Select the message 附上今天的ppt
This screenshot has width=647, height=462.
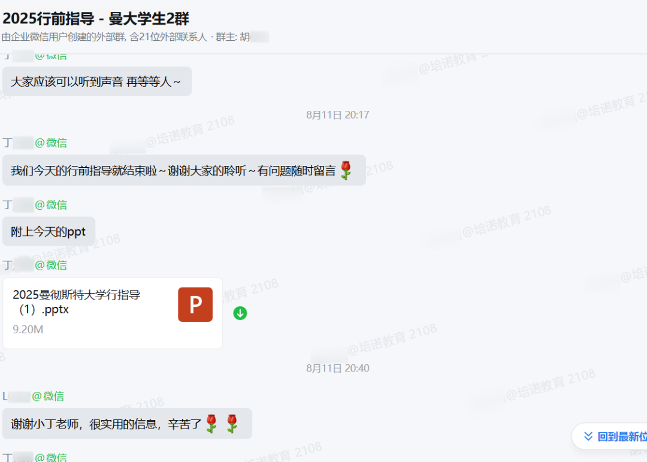[49, 232]
